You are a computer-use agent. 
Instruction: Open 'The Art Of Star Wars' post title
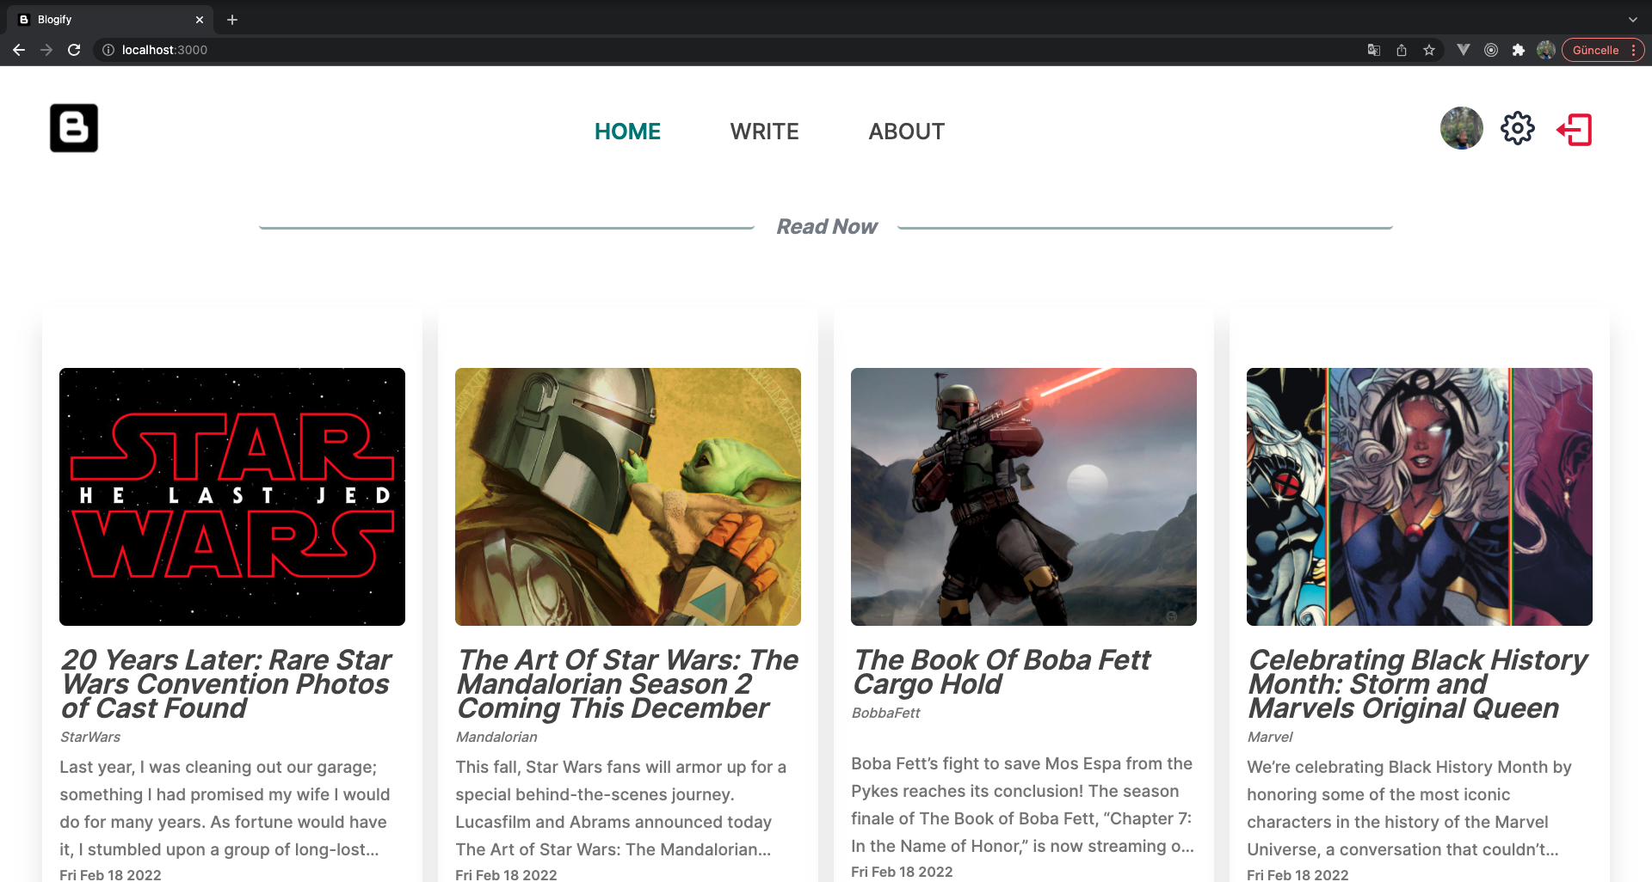click(628, 684)
